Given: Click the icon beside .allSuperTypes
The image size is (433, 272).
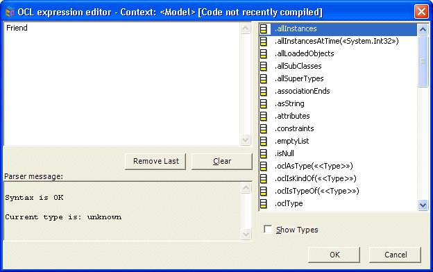Looking at the screenshot, I should point(264,79).
